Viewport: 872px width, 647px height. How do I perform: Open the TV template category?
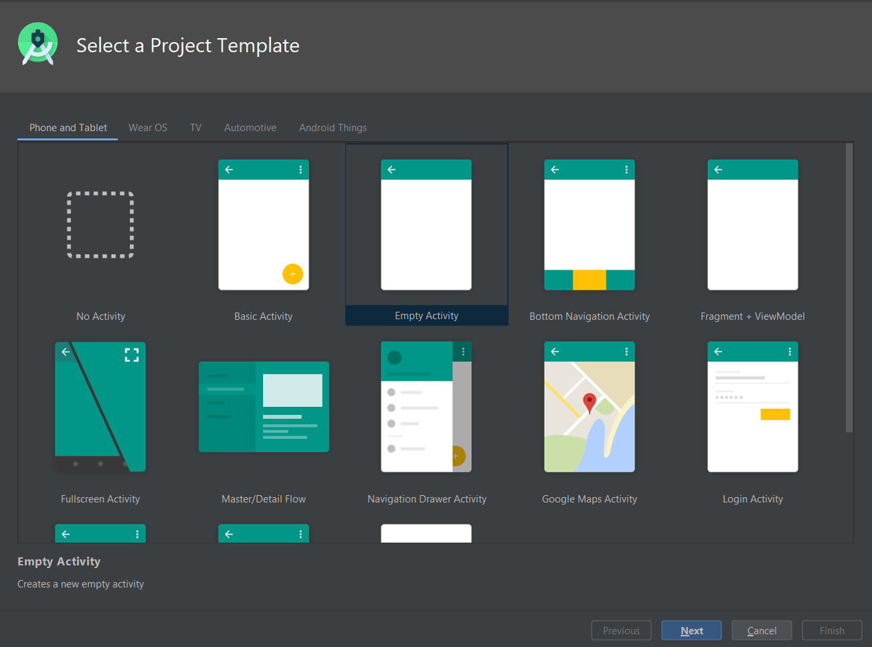195,127
